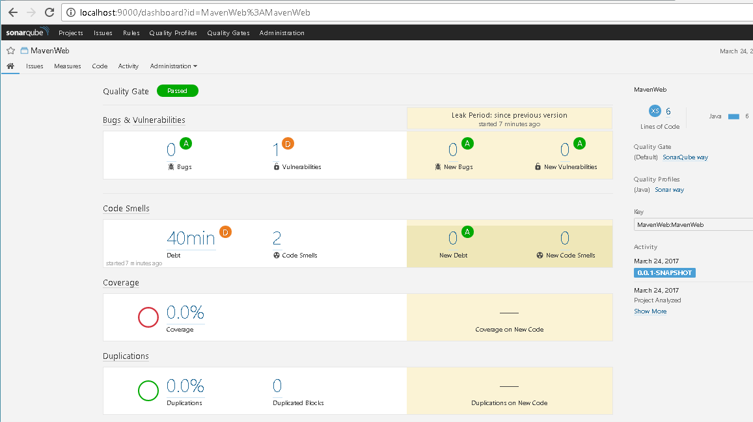The image size is (753, 422).
Task: Click the green Duplications circle indicator
Action: click(148, 391)
